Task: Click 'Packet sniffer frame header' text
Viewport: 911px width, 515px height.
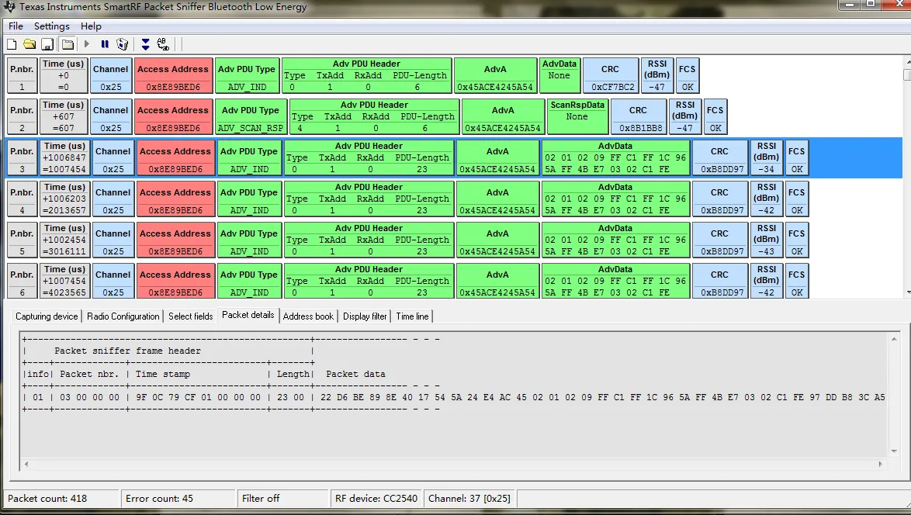Action: click(127, 351)
